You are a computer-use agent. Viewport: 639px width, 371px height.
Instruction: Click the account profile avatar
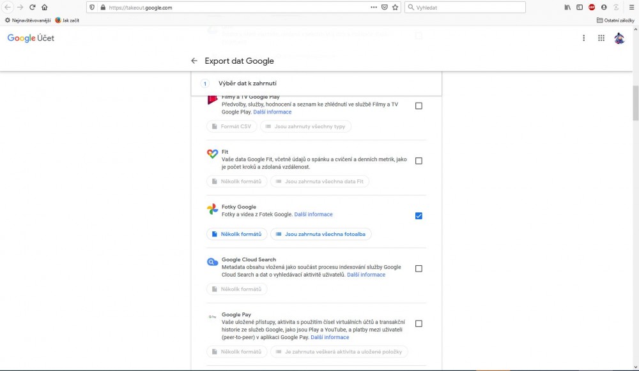[619, 38]
